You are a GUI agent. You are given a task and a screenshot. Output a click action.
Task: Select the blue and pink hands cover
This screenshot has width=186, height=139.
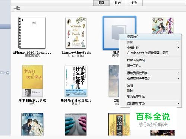76,124
